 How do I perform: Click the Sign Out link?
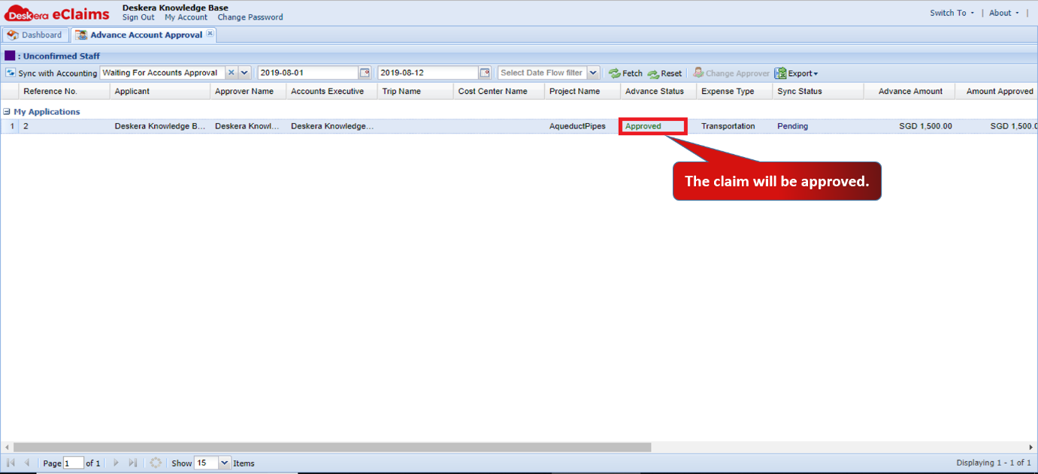click(138, 17)
